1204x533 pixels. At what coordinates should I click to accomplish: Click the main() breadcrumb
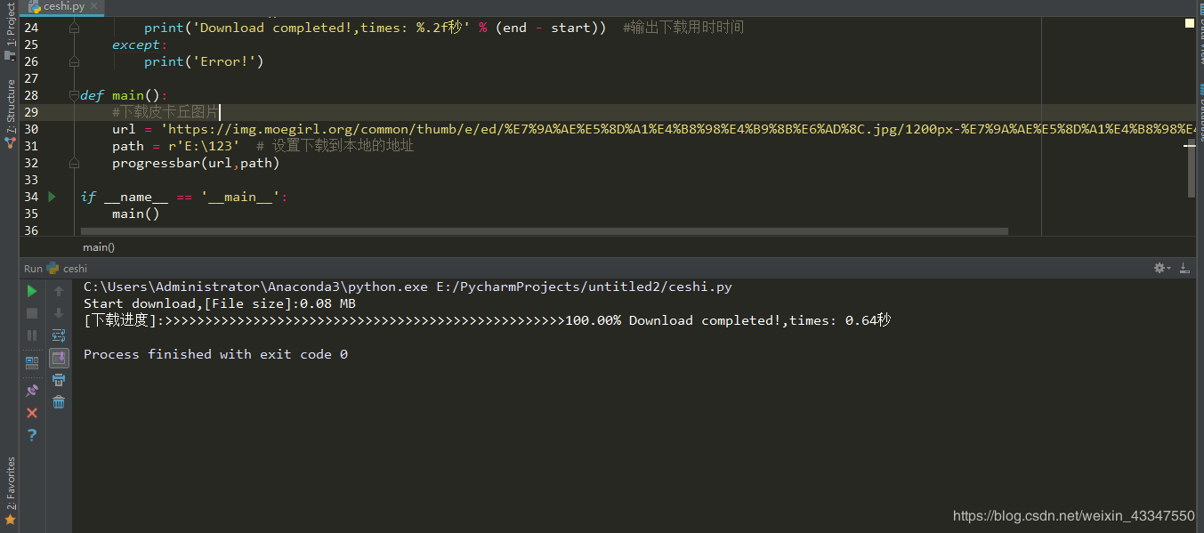[99, 247]
